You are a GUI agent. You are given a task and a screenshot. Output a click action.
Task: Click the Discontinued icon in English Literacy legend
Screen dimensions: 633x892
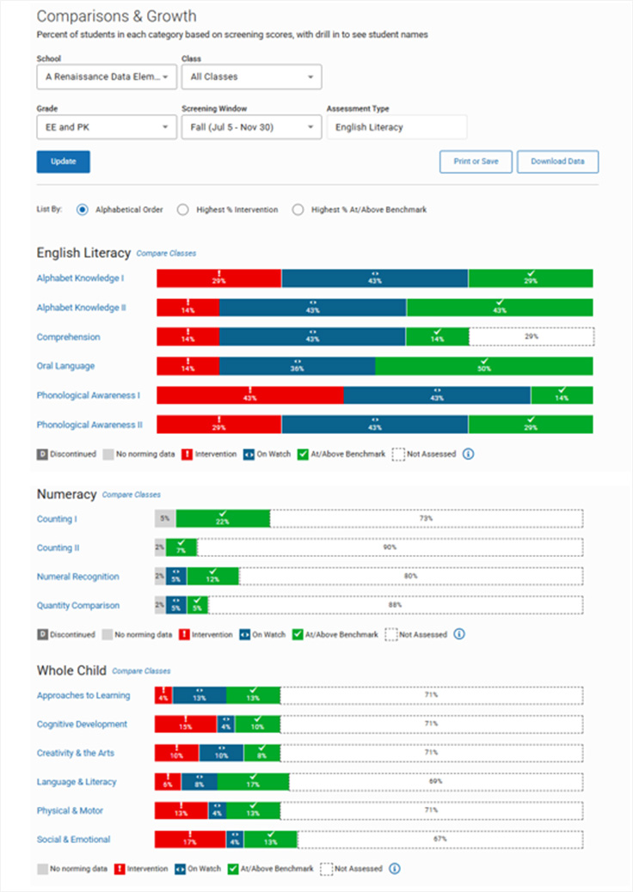(42, 454)
